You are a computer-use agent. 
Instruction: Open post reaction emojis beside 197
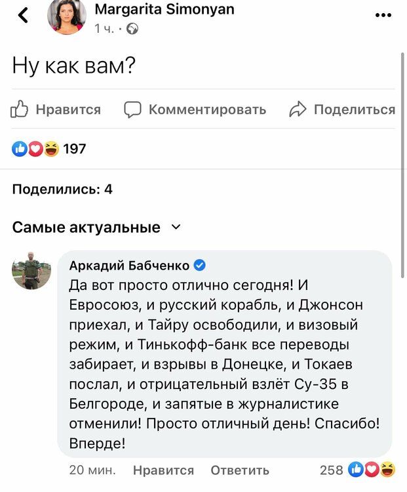click(36, 149)
